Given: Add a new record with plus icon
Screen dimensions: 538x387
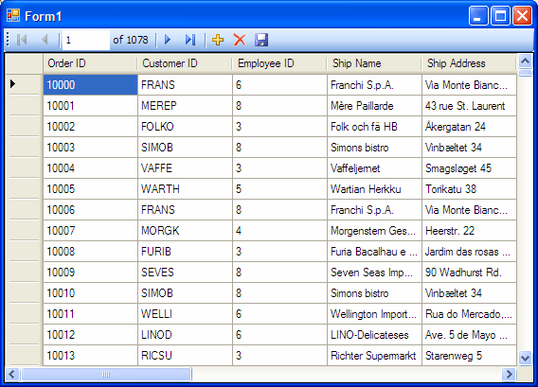Looking at the screenshot, I should coord(218,40).
